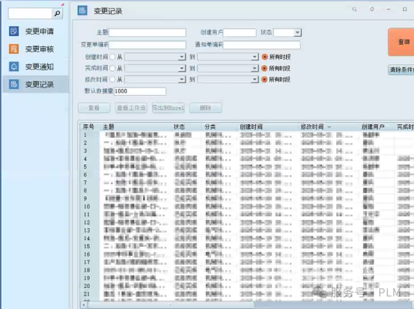The image size is (414, 309).
Task: Open 修改时间 end date dropdown
Action: tap(255, 79)
